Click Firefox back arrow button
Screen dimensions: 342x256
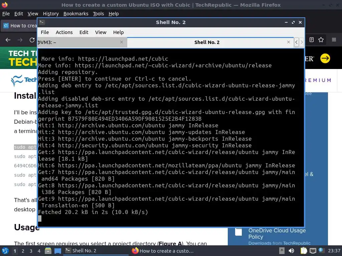tap(8, 40)
